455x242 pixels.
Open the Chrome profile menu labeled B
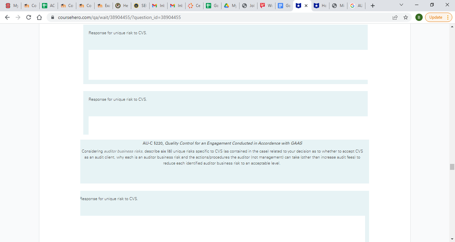(419, 17)
